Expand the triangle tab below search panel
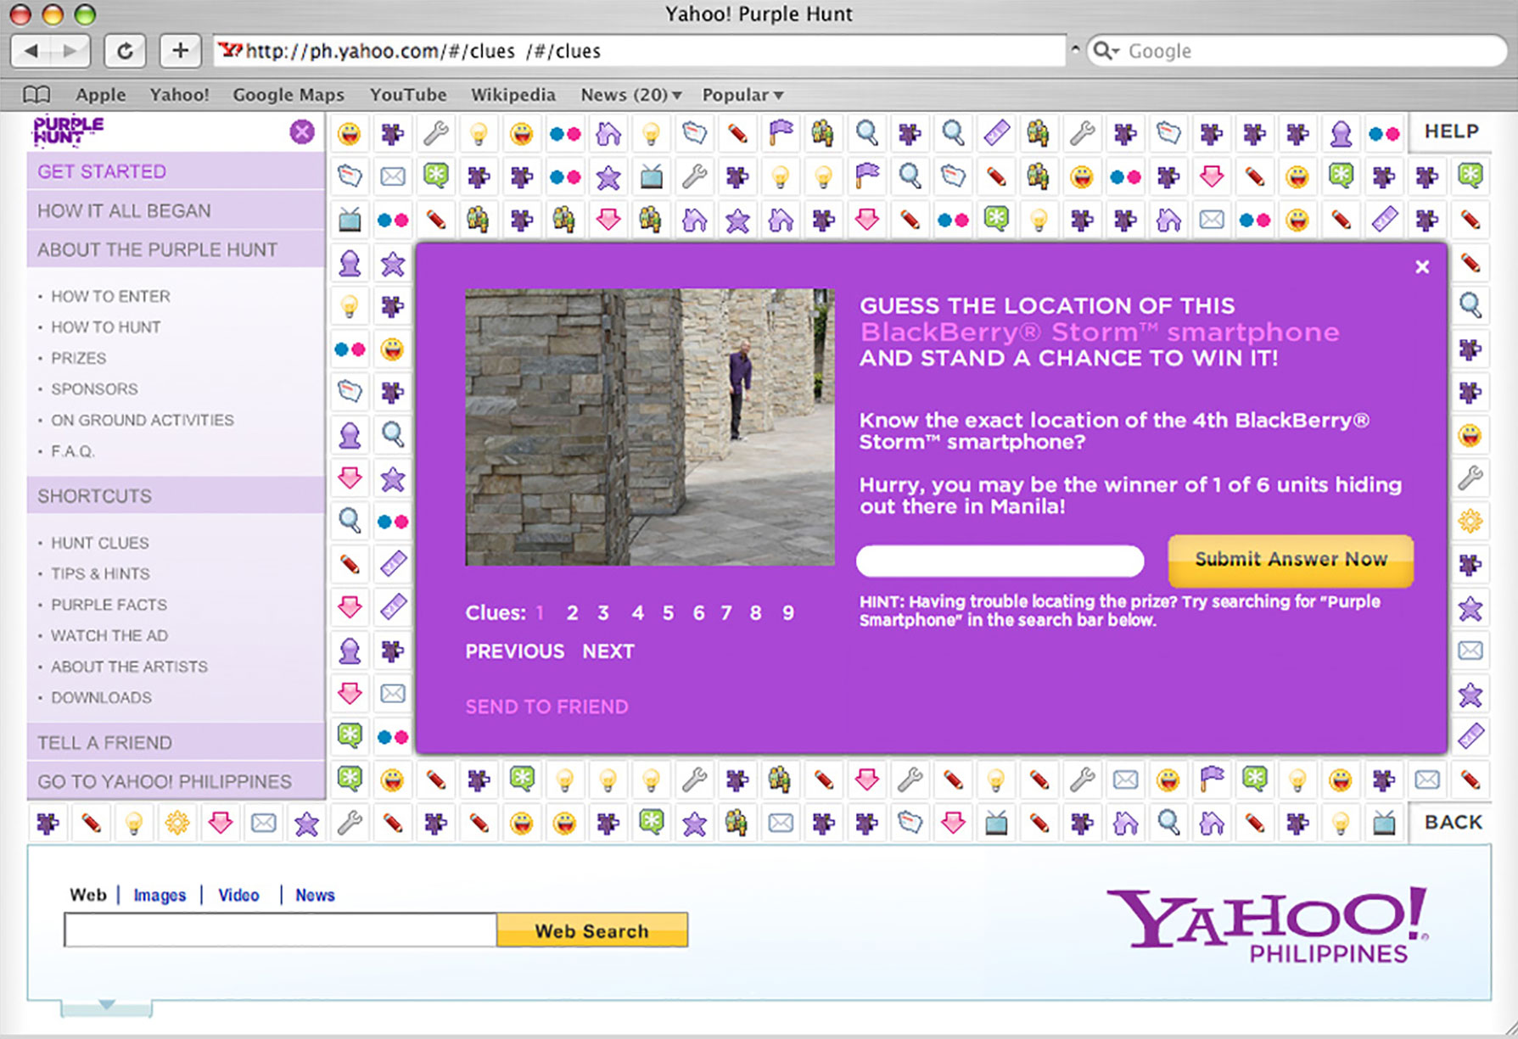 click(x=106, y=1007)
